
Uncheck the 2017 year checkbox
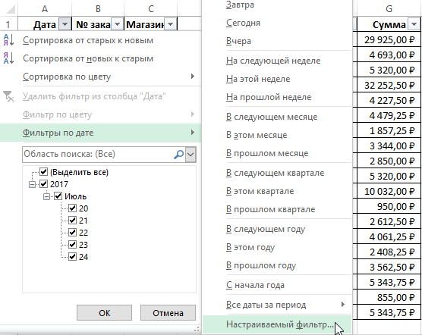(43, 184)
